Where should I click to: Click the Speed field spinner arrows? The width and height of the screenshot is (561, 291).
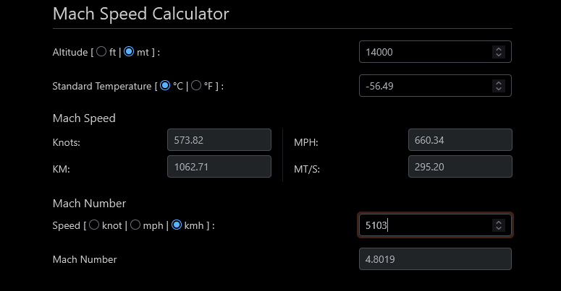(x=498, y=225)
